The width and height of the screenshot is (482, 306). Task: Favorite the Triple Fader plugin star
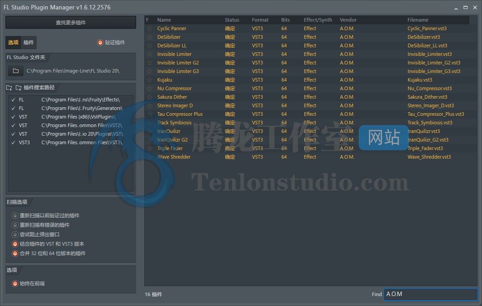149,148
